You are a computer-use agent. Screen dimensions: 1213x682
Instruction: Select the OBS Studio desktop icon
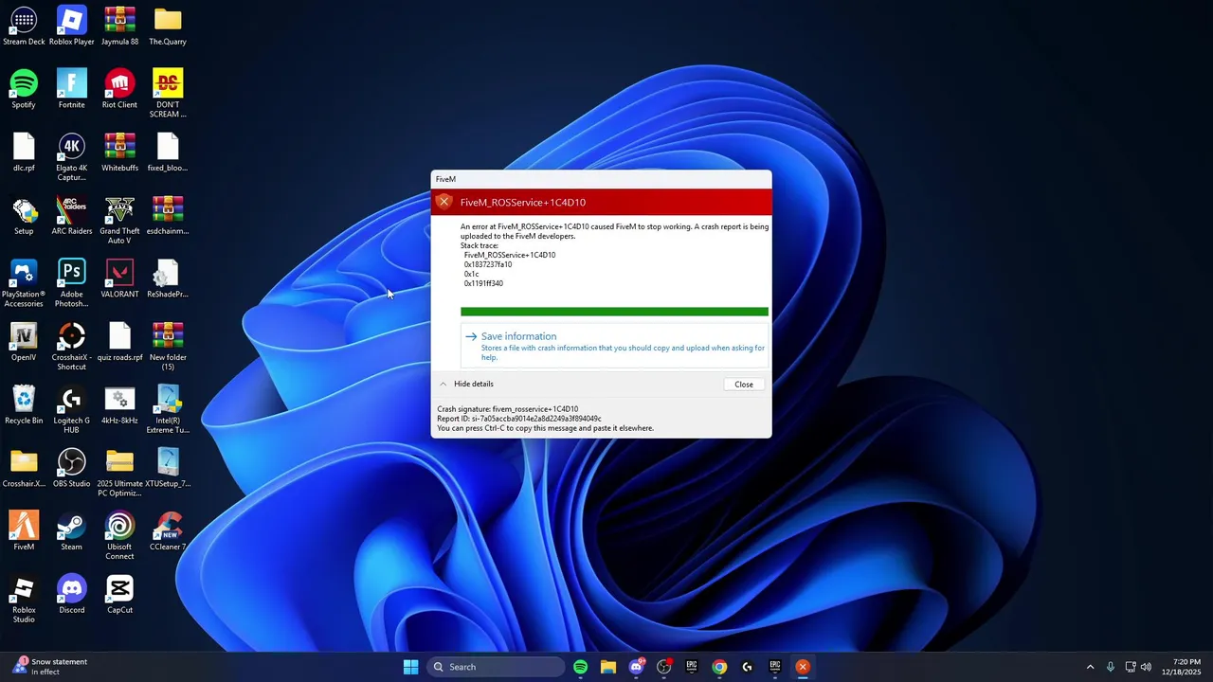(71, 469)
